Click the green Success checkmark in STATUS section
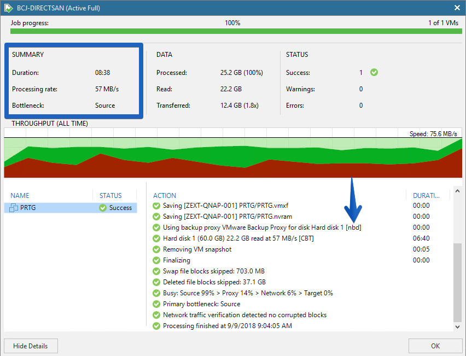This screenshot has width=466, height=356. coord(374,72)
